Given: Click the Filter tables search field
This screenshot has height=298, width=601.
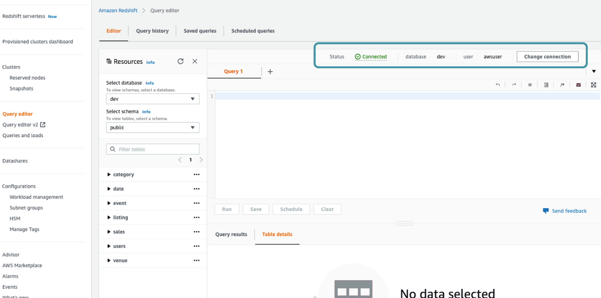Looking at the screenshot, I should 153,149.
